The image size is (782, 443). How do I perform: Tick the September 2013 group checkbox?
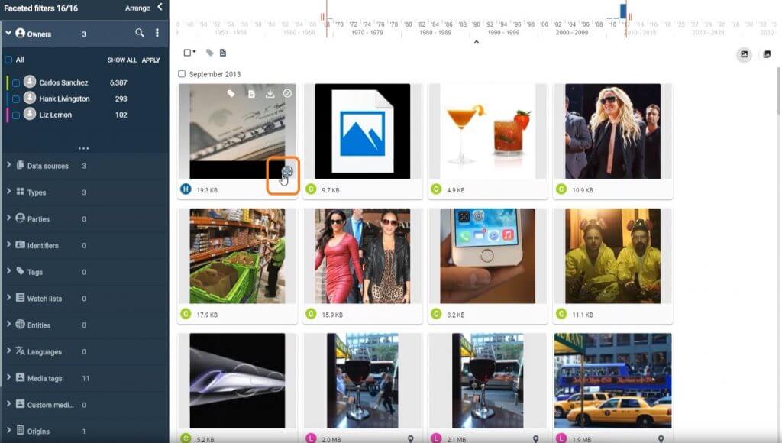[182, 74]
